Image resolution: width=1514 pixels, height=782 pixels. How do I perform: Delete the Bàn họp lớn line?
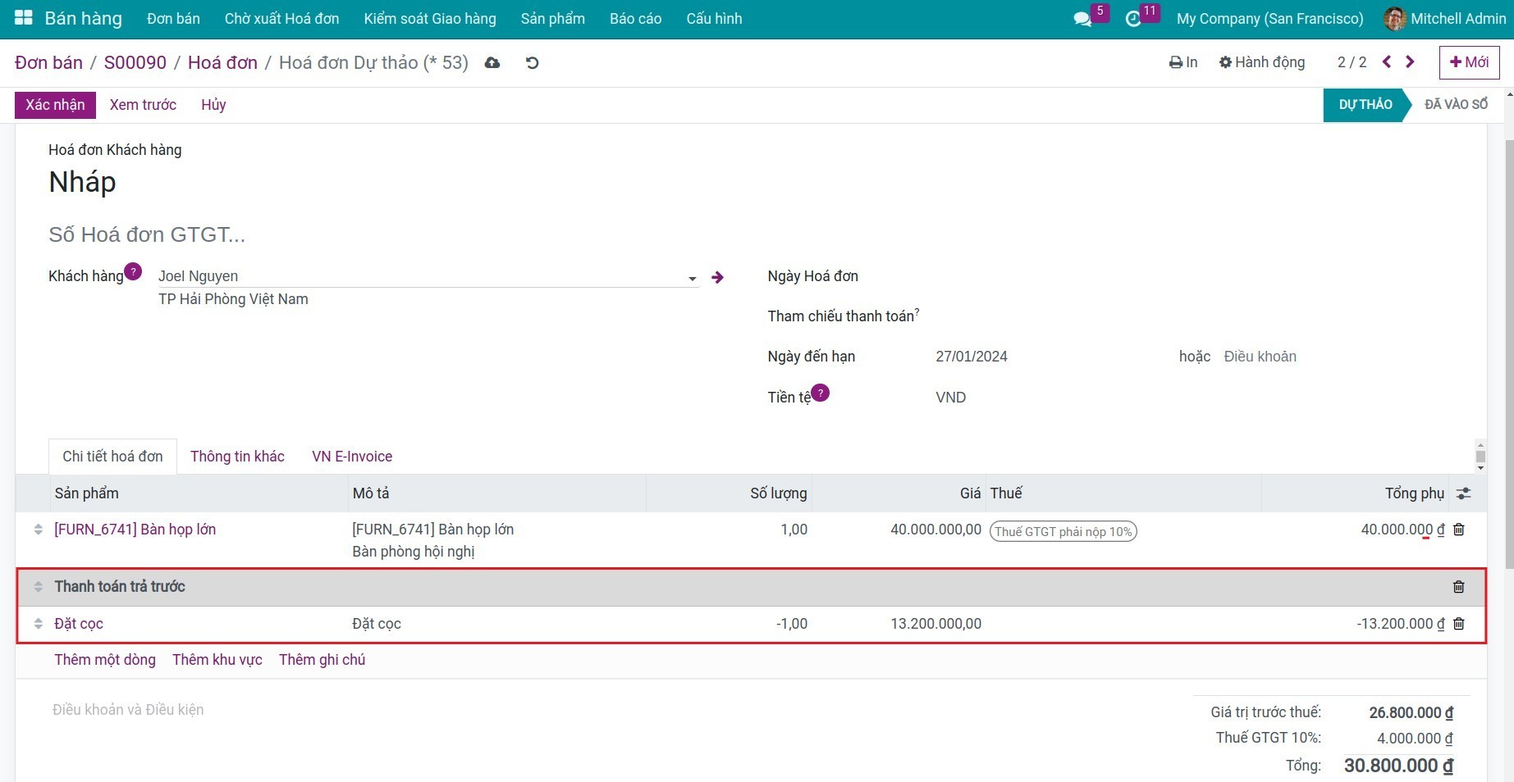click(1458, 530)
